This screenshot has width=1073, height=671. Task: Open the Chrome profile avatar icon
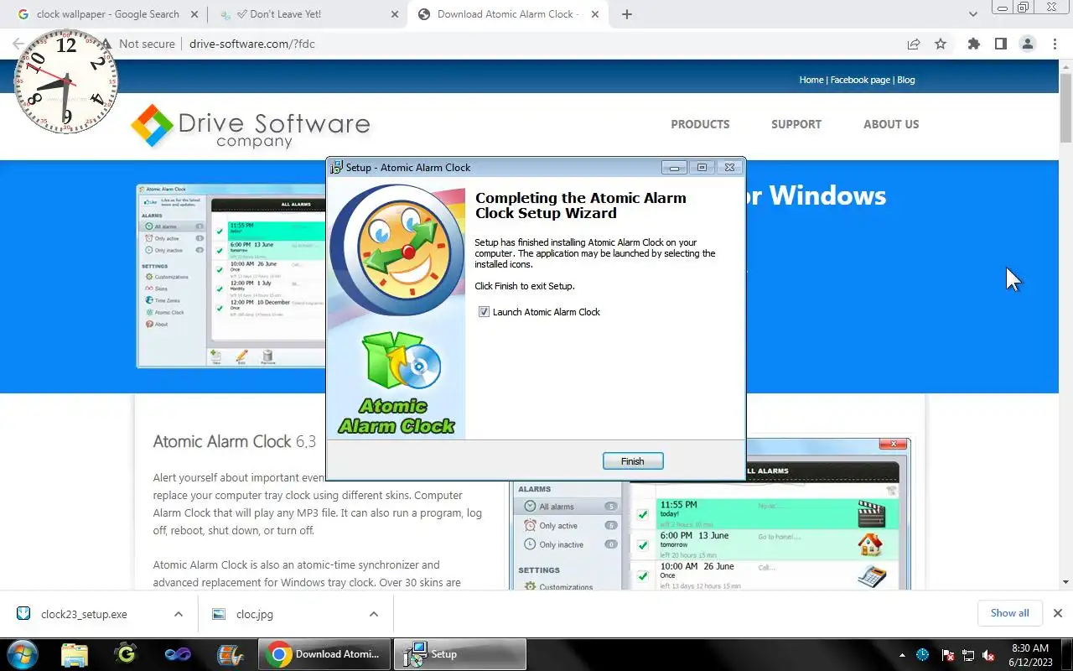1027,44
